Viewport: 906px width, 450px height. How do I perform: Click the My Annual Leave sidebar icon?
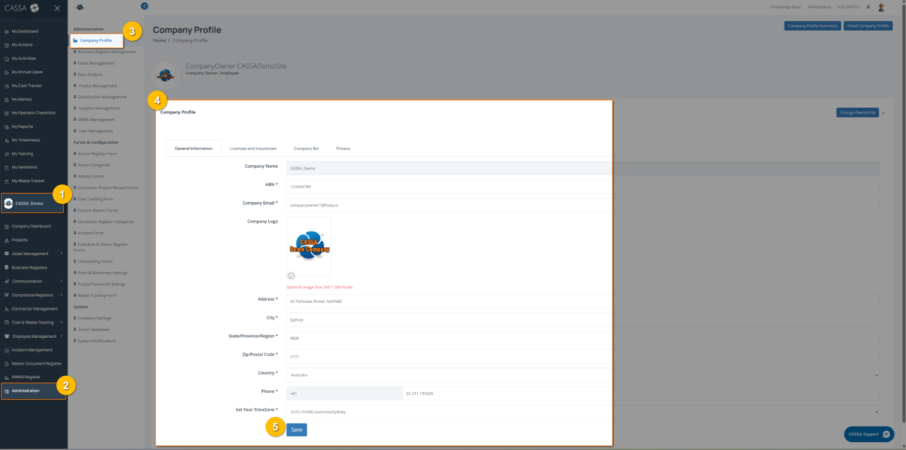coord(7,72)
